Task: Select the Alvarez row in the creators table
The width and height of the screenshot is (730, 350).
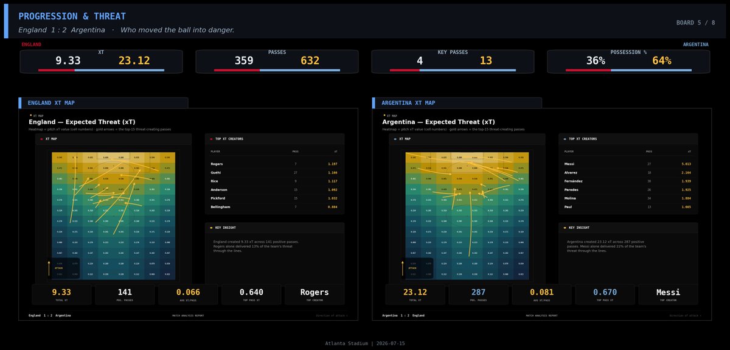Action: [628, 172]
